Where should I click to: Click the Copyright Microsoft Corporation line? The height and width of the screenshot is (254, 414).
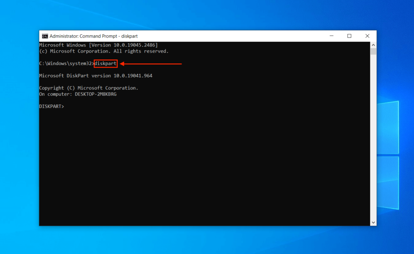pyautogui.click(x=88, y=88)
